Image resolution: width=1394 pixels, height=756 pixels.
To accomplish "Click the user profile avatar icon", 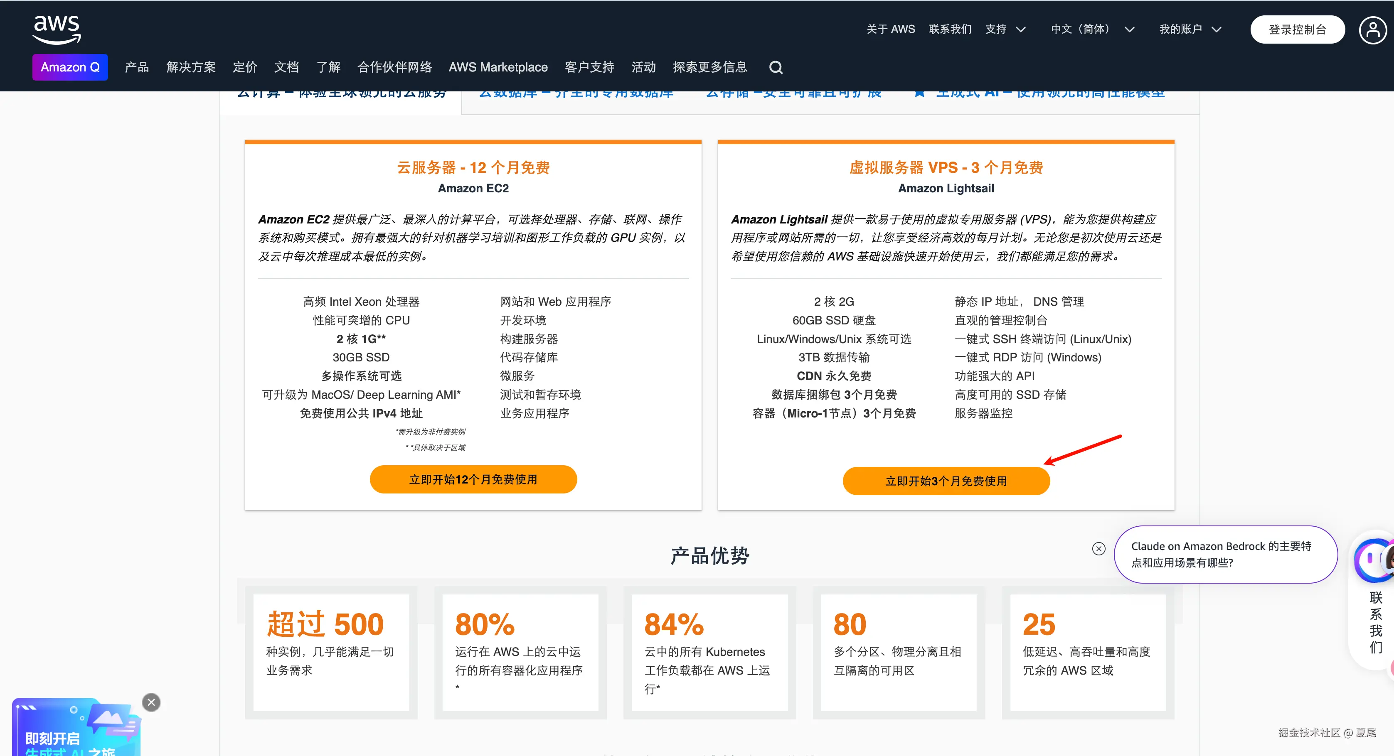I will [1372, 29].
